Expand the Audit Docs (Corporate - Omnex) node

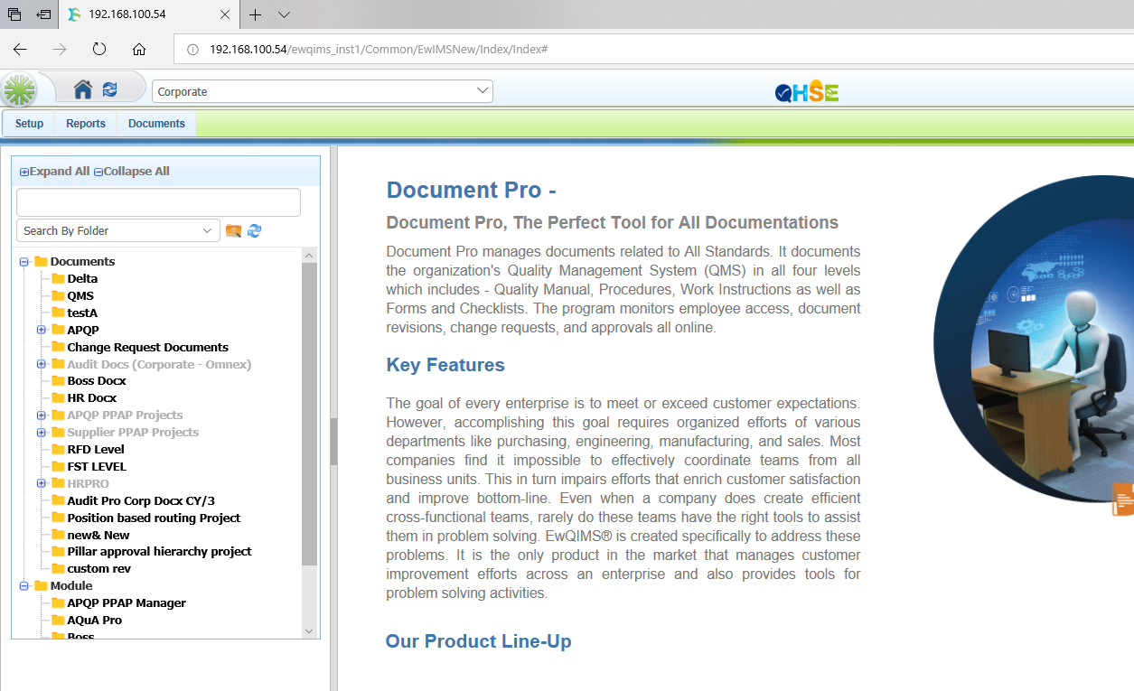click(41, 364)
